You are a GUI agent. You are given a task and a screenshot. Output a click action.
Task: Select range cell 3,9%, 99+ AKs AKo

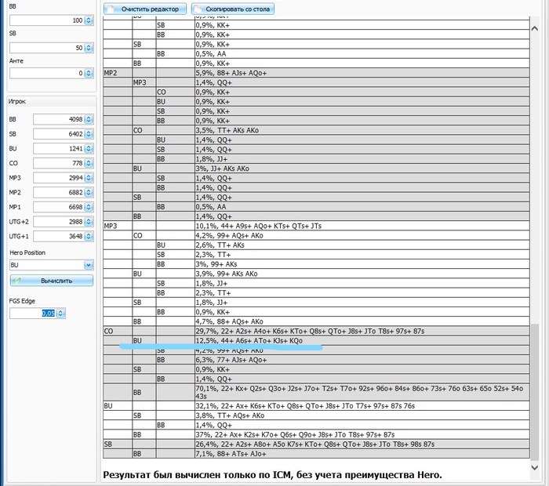[x=362, y=274]
